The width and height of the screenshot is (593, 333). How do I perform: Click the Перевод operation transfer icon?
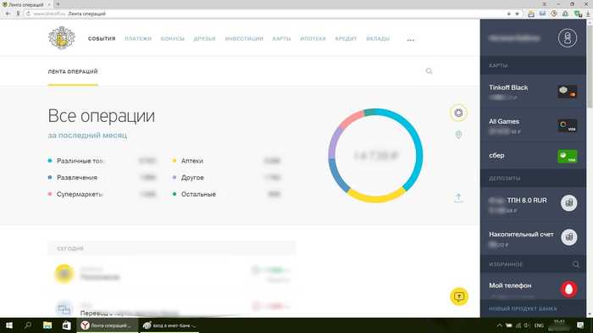pos(64,309)
